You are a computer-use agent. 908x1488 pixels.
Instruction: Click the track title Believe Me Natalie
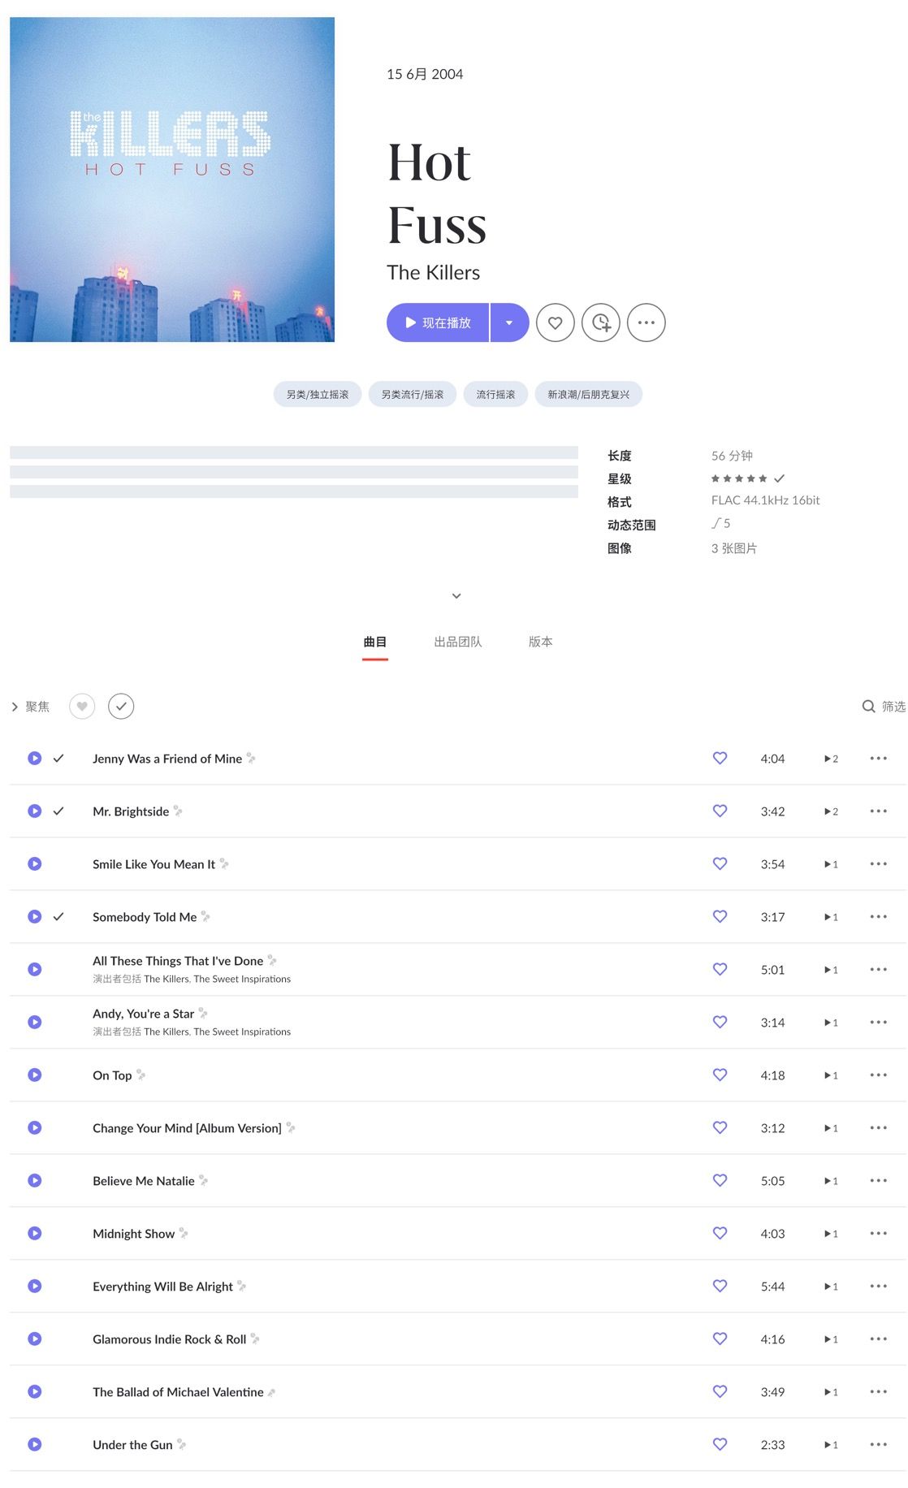pos(144,1180)
